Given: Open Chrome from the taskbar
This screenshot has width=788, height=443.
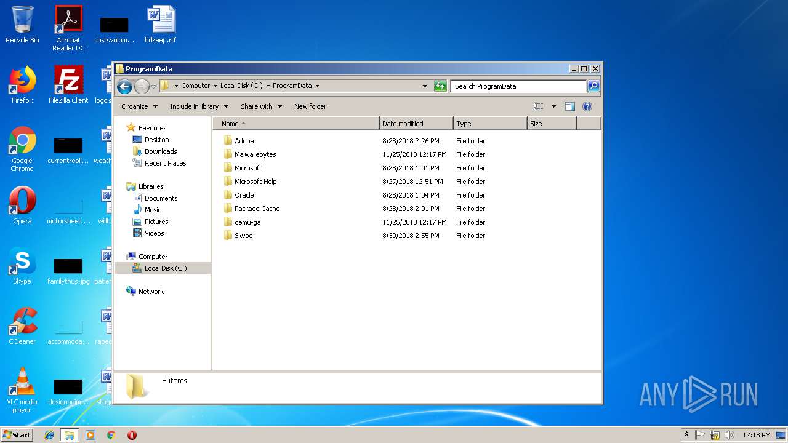Looking at the screenshot, I should tap(111, 435).
